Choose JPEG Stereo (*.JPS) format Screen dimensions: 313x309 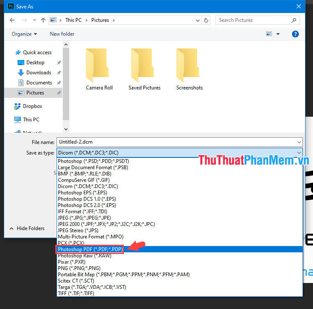click(179, 230)
